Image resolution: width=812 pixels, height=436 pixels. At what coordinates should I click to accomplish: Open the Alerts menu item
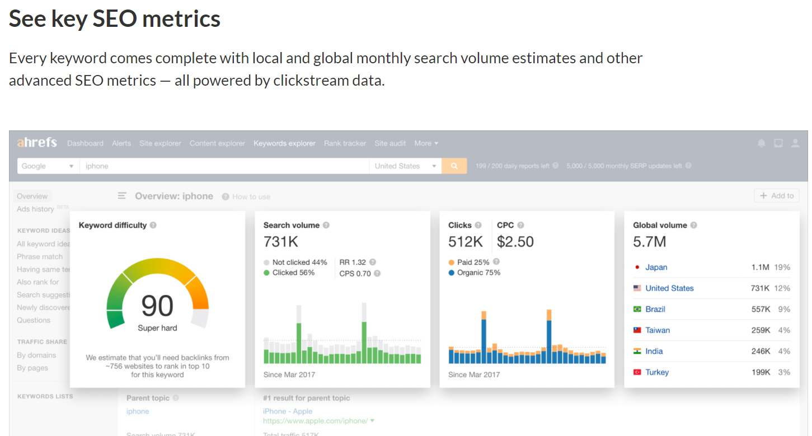121,143
